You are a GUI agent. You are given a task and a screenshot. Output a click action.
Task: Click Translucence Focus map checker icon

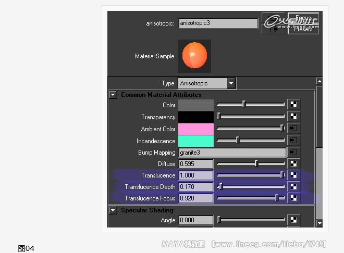(294, 198)
